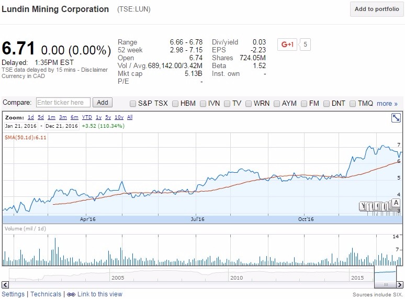Click Add to portfolio button
Image resolution: width=405 pixels, height=299 pixels.
coord(377,9)
